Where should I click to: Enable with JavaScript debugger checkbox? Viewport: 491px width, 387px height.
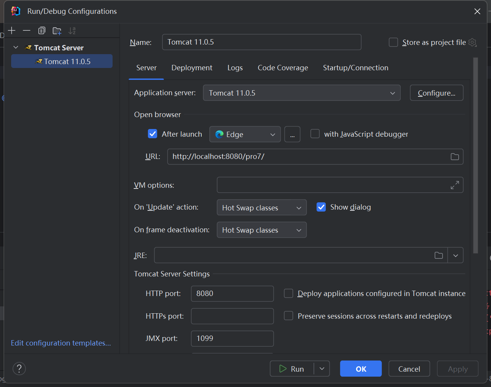[315, 134]
